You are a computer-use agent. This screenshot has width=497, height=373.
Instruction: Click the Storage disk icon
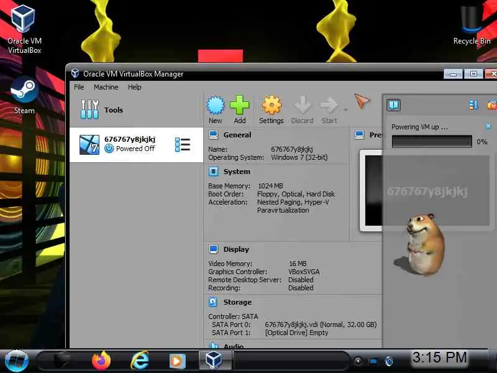click(x=213, y=302)
